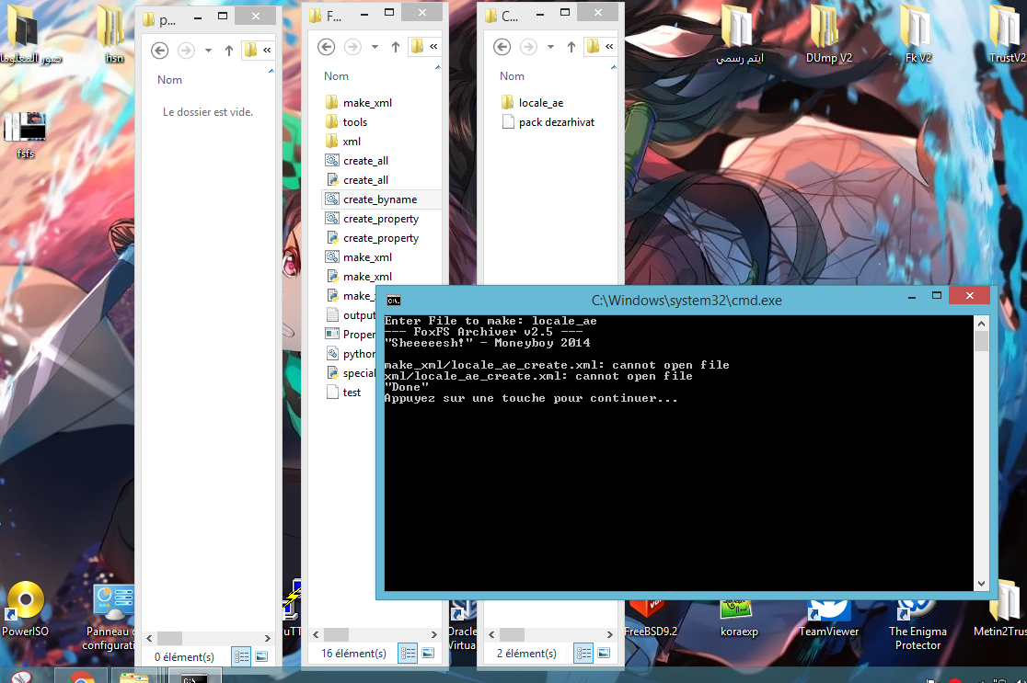The width and height of the screenshot is (1027, 683).
Task: Open the xml folder in middle window
Action: tap(343, 142)
